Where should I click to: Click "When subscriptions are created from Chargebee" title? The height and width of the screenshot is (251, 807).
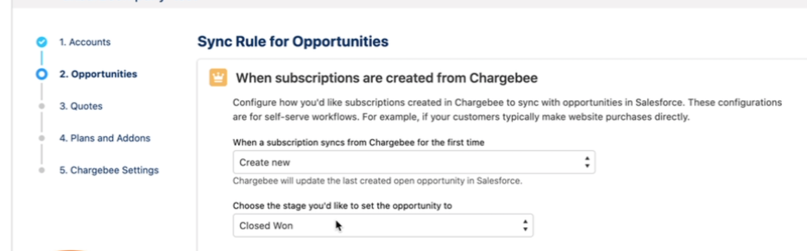386,78
